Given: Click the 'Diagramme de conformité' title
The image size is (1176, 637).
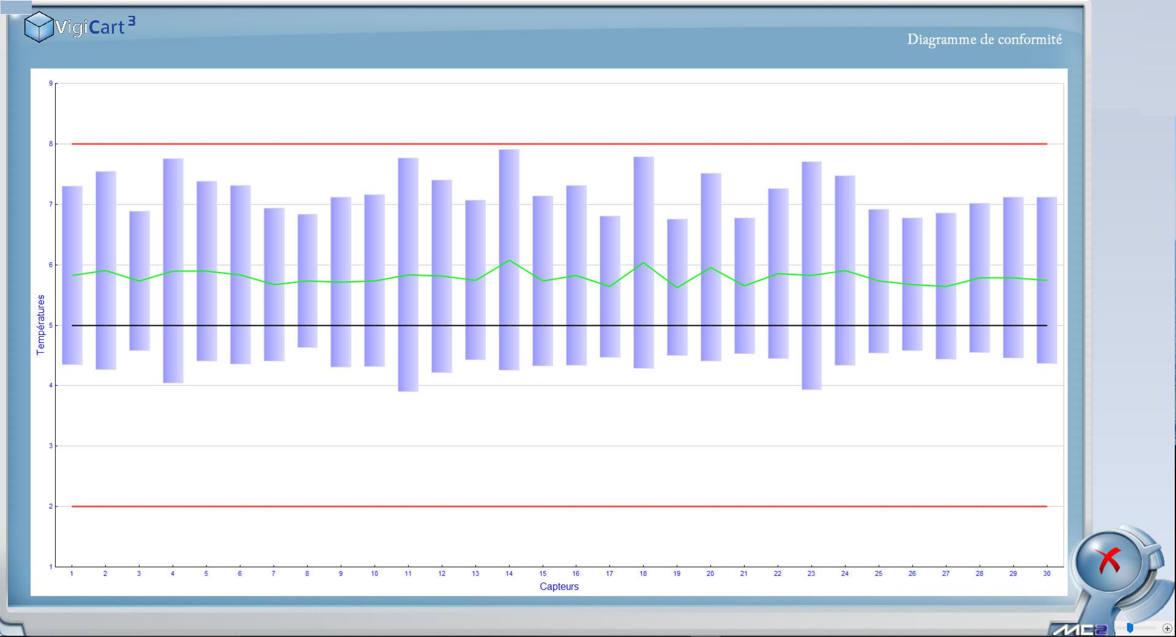Looking at the screenshot, I should 984,39.
